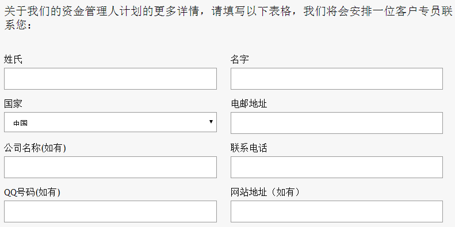
Task: Click the 电邮地址 label
Action: pos(249,104)
